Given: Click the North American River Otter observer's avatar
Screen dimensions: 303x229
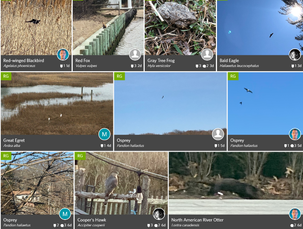Looking at the screenshot, I should [295, 214].
